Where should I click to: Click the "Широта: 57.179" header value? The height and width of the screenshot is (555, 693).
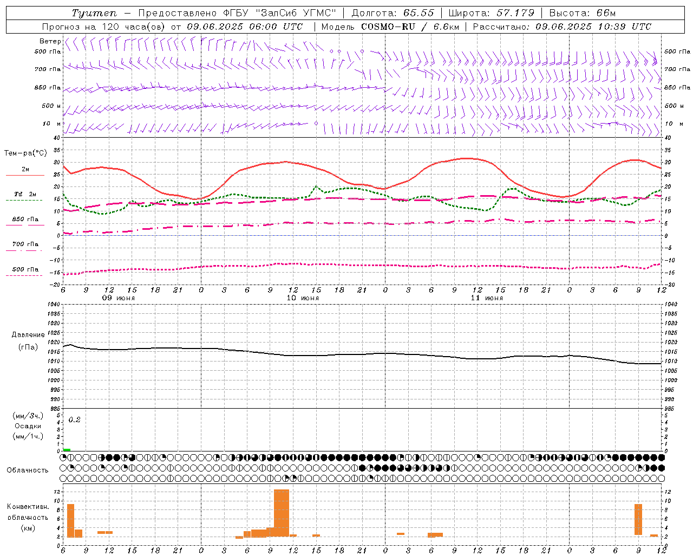(492, 13)
